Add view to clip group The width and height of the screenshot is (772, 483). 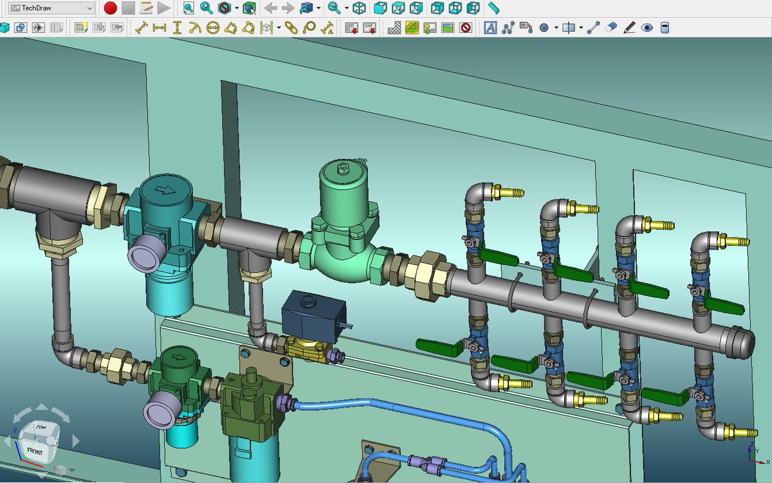pos(98,28)
